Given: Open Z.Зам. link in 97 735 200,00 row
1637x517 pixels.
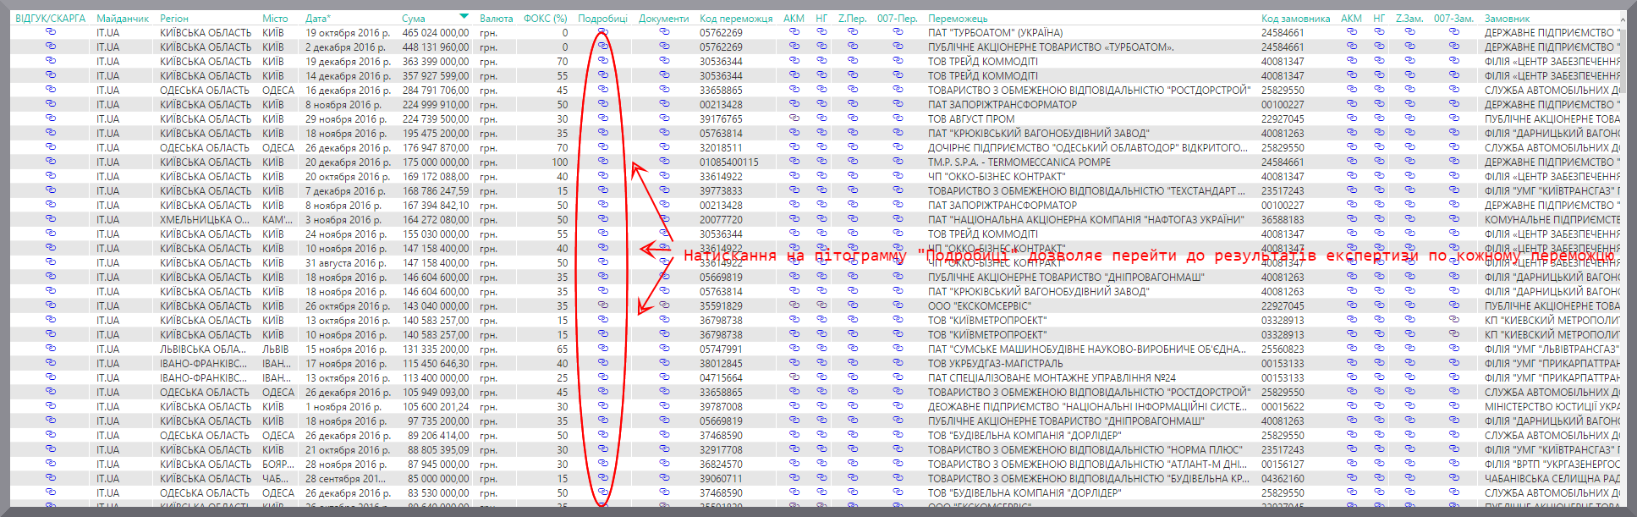Looking at the screenshot, I should pyautogui.click(x=1409, y=421).
